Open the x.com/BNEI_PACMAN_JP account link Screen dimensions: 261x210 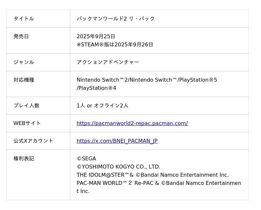117,141
